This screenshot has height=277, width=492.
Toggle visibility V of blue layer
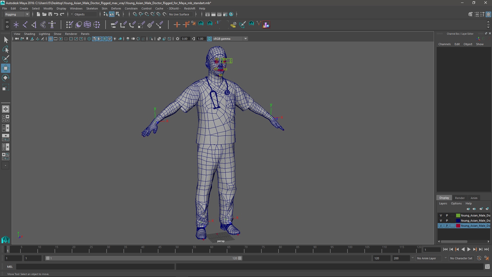click(441, 221)
